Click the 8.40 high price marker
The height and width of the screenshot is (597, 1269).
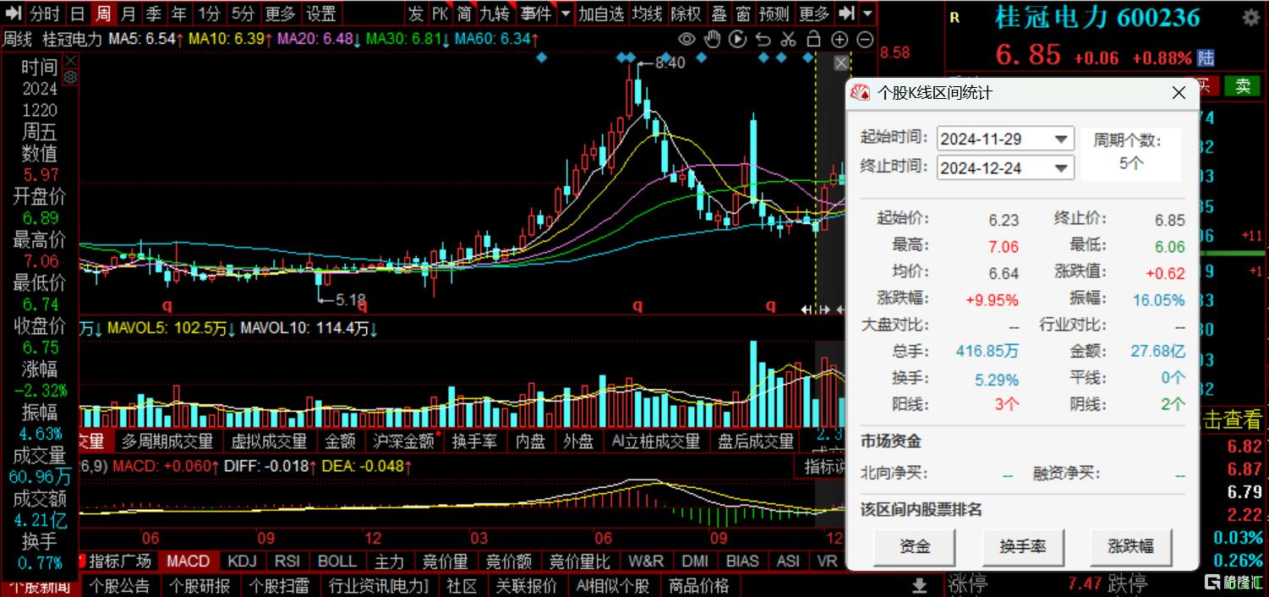tap(670, 63)
